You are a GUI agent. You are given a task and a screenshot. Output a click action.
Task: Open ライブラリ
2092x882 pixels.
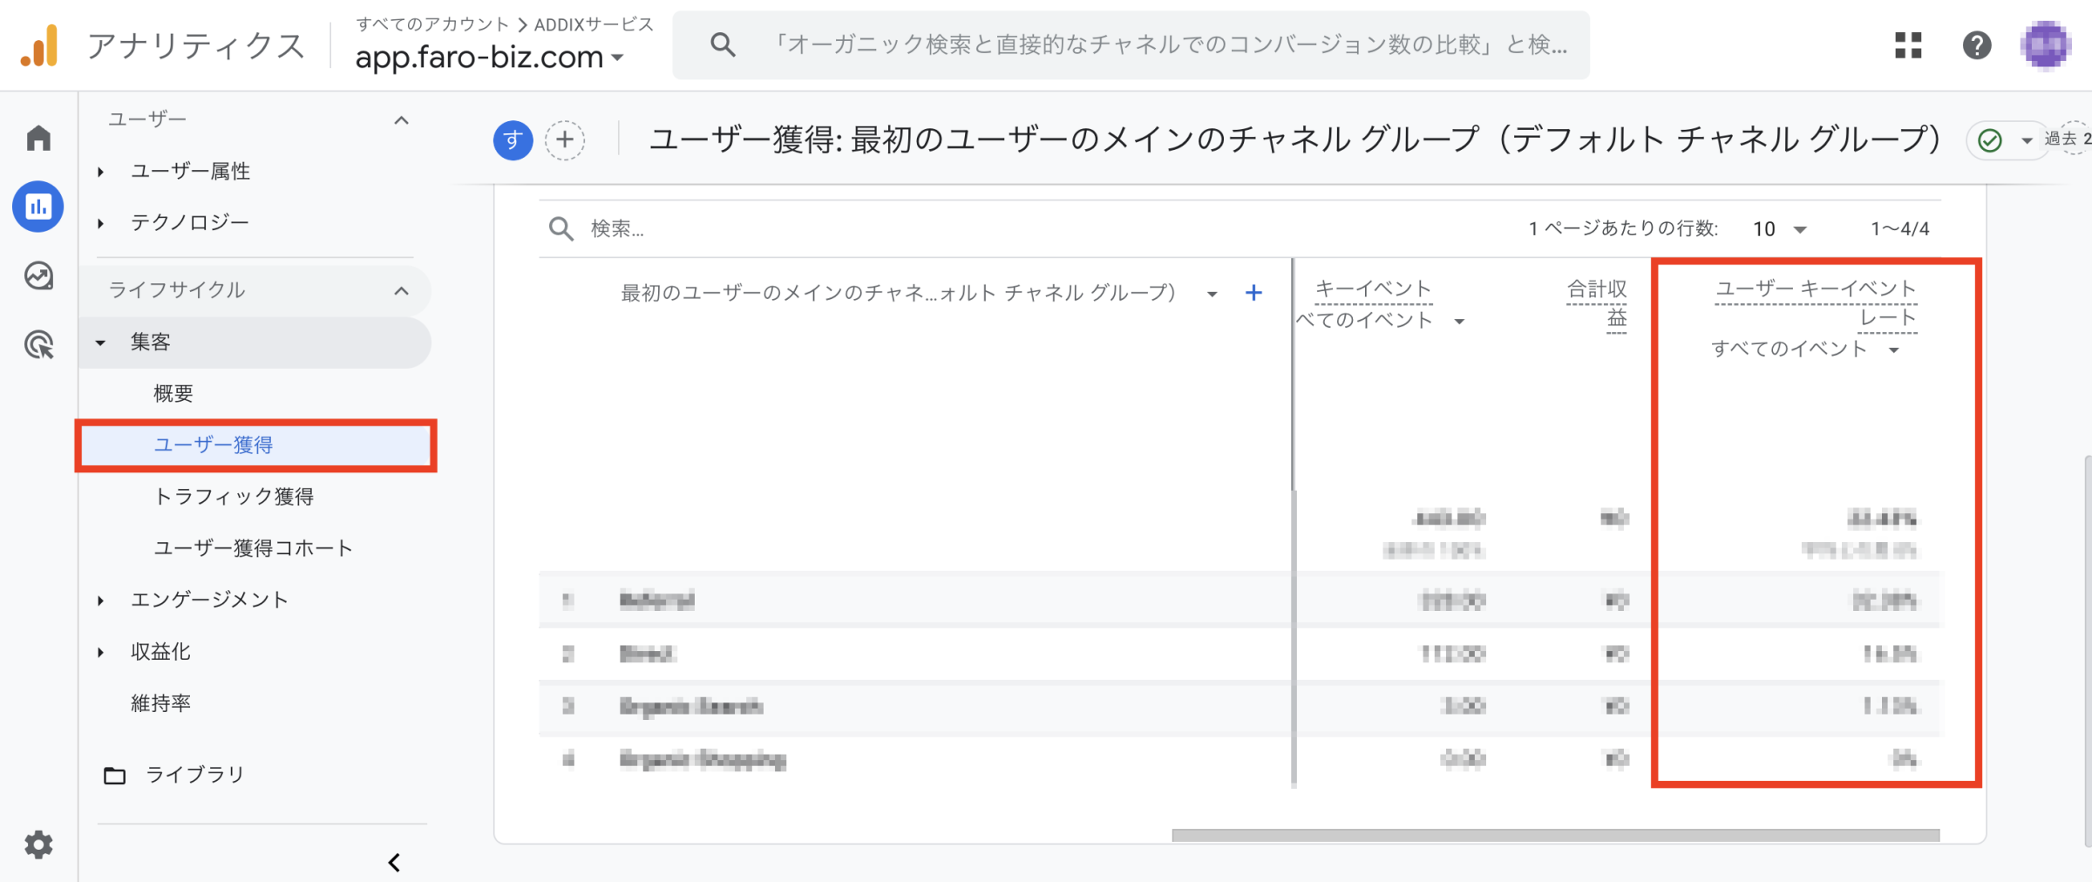click(194, 775)
